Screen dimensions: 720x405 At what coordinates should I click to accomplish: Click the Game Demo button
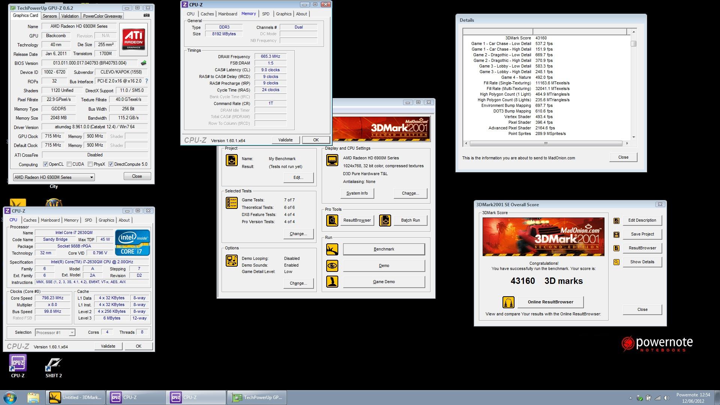pos(384,282)
